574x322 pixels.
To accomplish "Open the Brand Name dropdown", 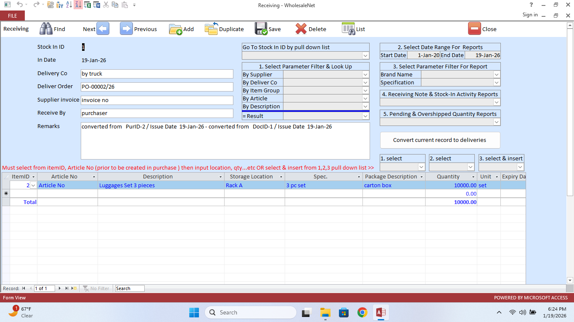I will click(497, 74).
